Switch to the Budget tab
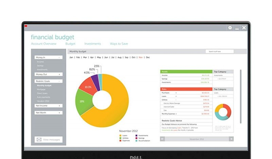 pos(70,44)
